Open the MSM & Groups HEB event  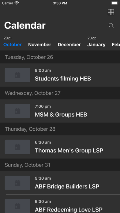[x=60, y=111]
